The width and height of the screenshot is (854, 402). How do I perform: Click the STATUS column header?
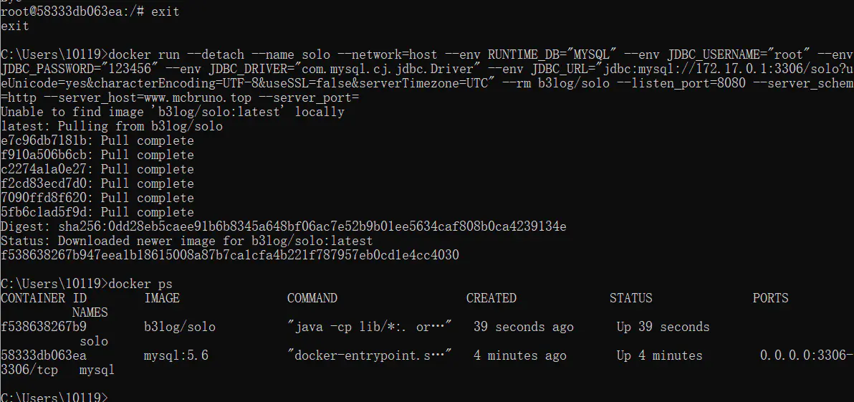(x=631, y=298)
